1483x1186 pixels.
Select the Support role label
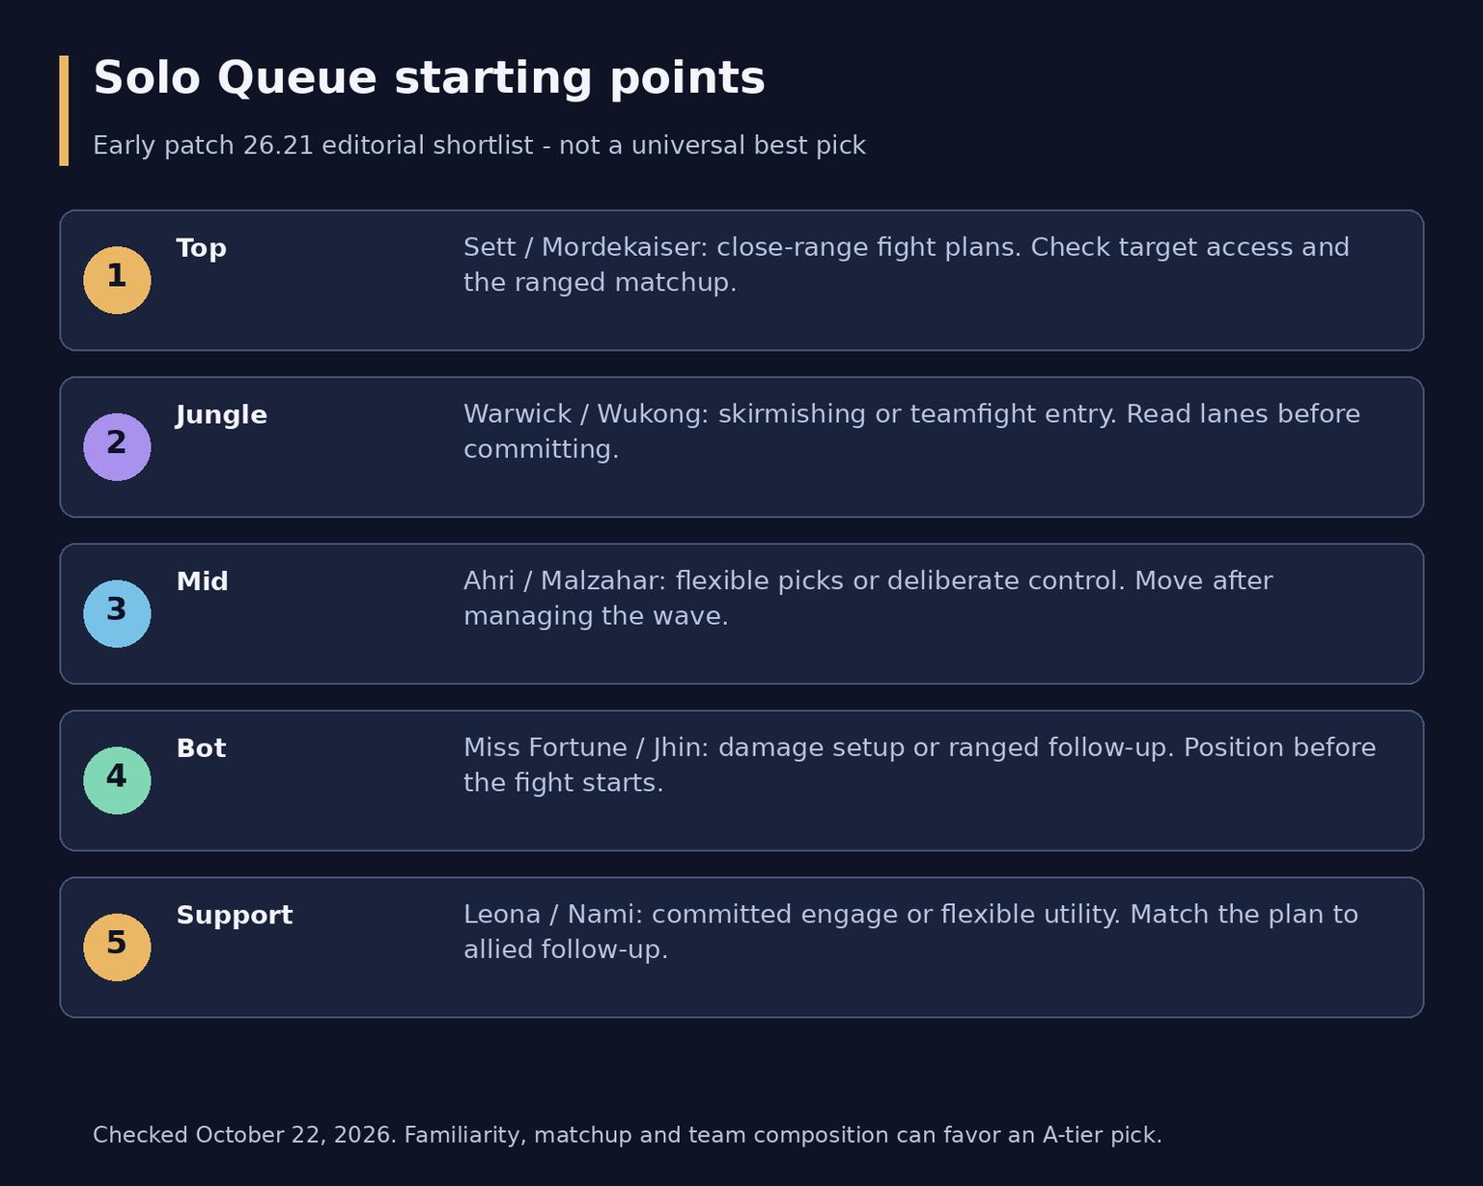tap(234, 916)
